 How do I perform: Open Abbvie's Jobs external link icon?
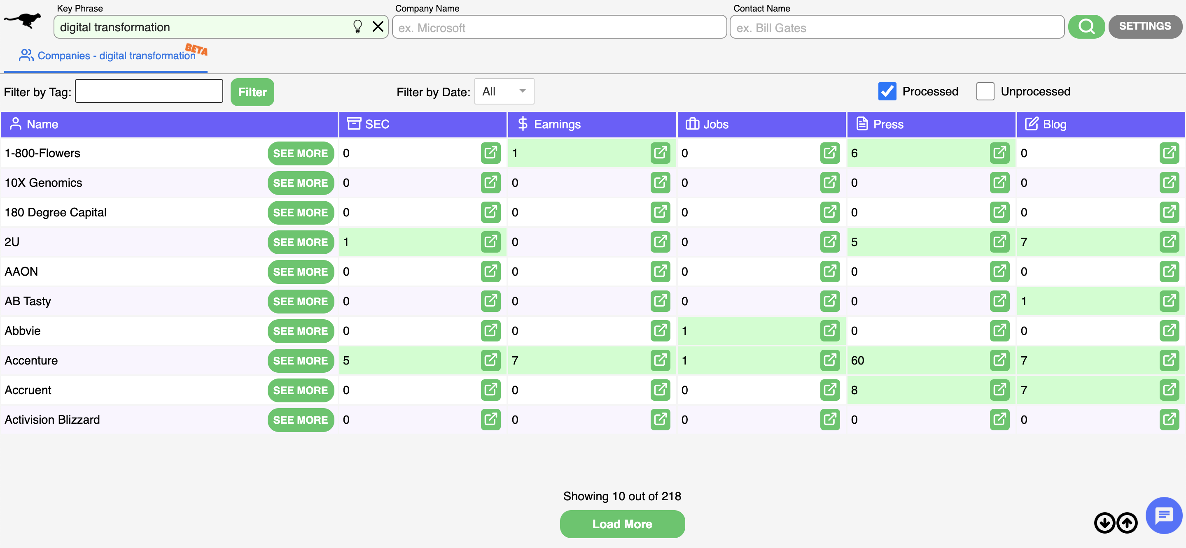click(x=830, y=331)
